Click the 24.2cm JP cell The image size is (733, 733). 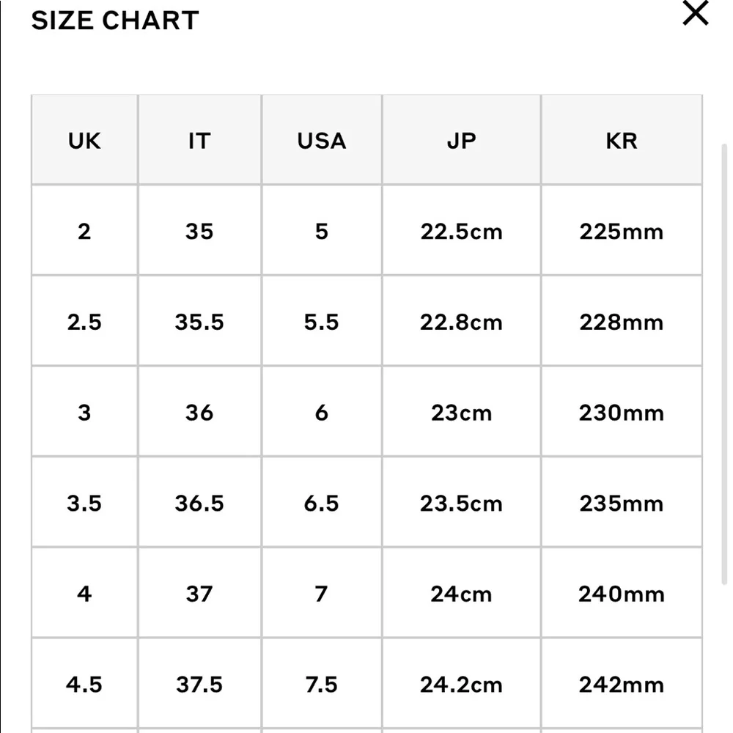point(461,685)
